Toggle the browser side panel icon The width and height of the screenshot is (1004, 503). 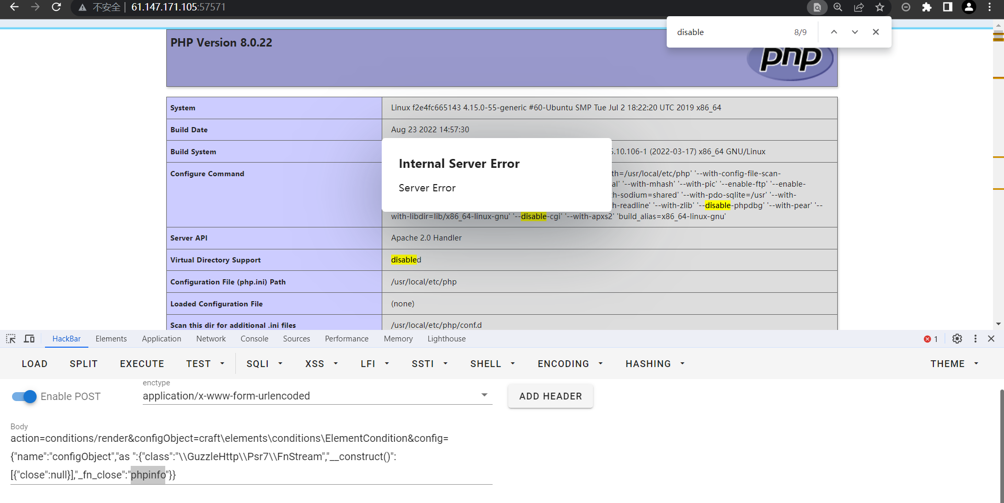pos(948,7)
